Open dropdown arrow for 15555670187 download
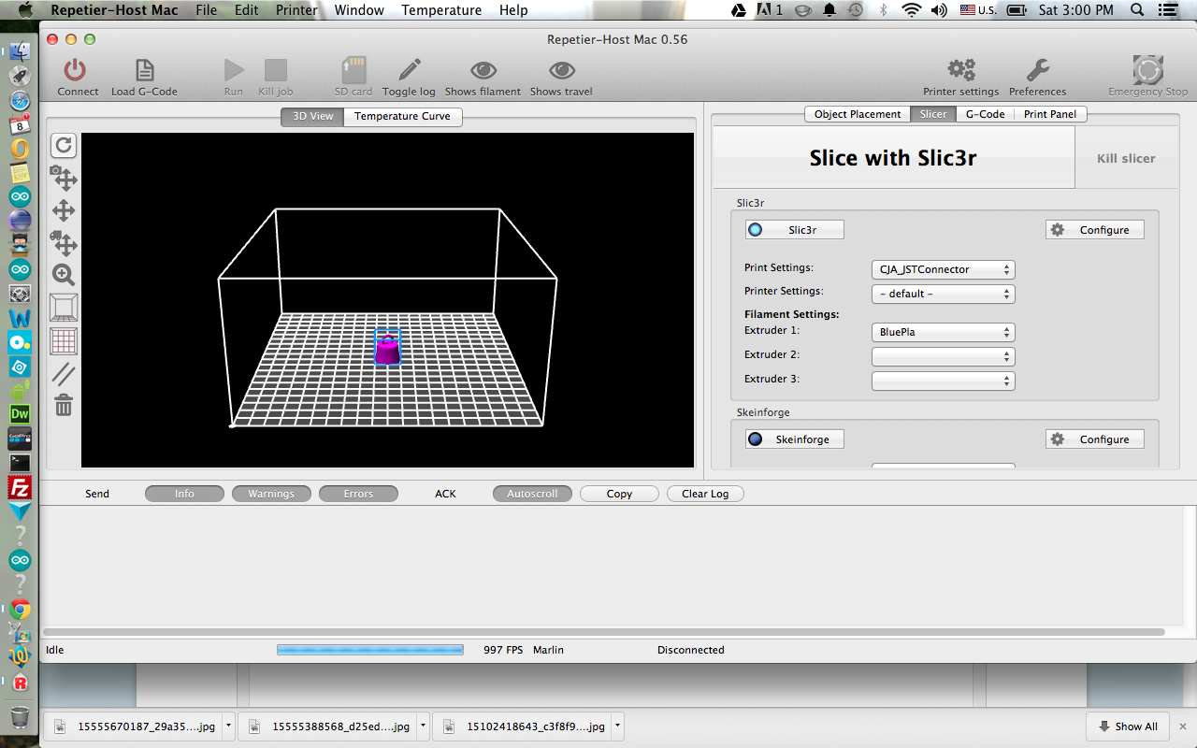1197x748 pixels. (x=228, y=726)
